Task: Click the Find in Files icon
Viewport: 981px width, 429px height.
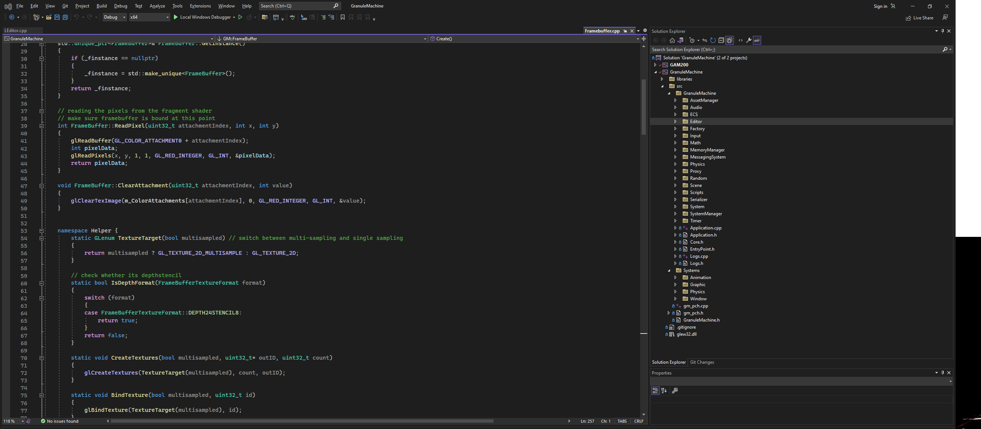Action: click(x=264, y=17)
